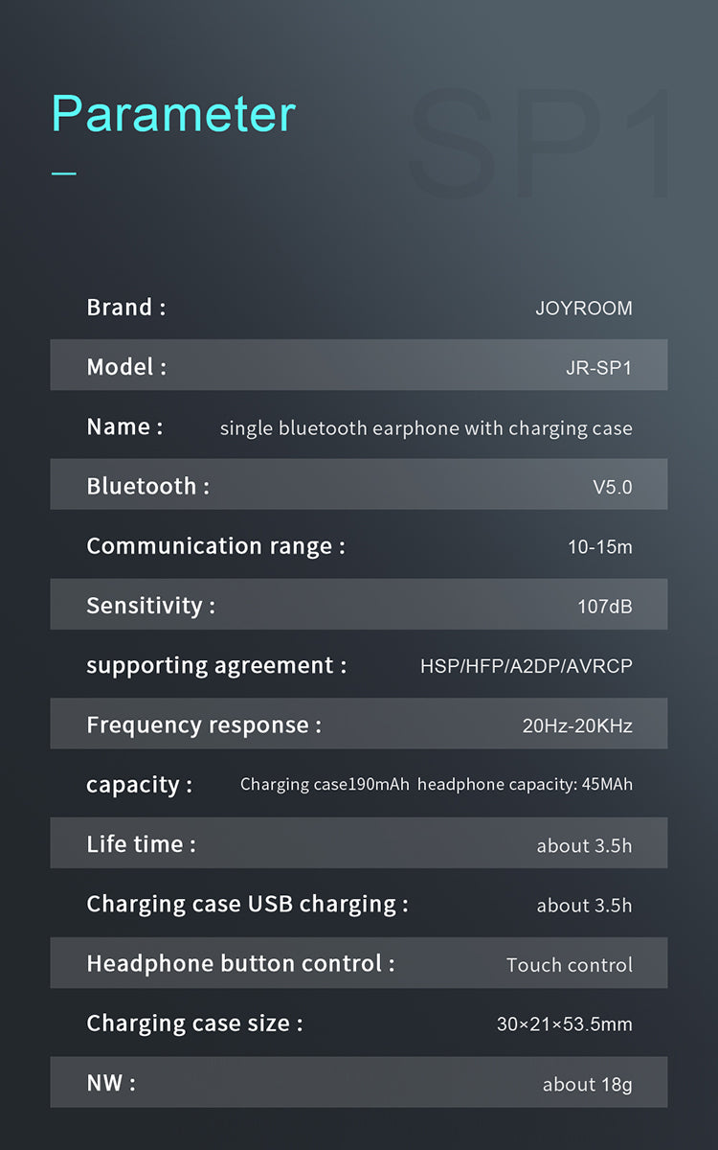Click "single bluetooth earphone with charging case" text
Image resolution: width=718 pixels, height=1150 pixels.
coord(426,428)
